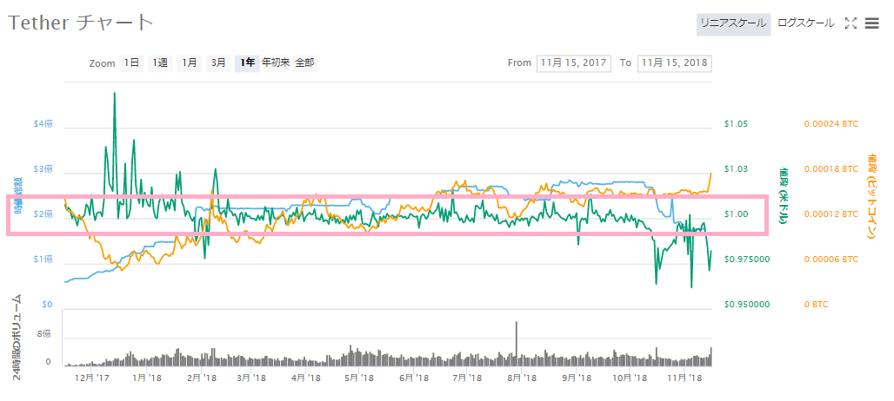Switch to ログスケール log scale
The width and height of the screenshot is (894, 401).
(805, 23)
